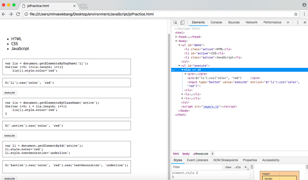Viewport: 308px width, 180px height.
Task: Open the Network tab
Action: [251, 23]
